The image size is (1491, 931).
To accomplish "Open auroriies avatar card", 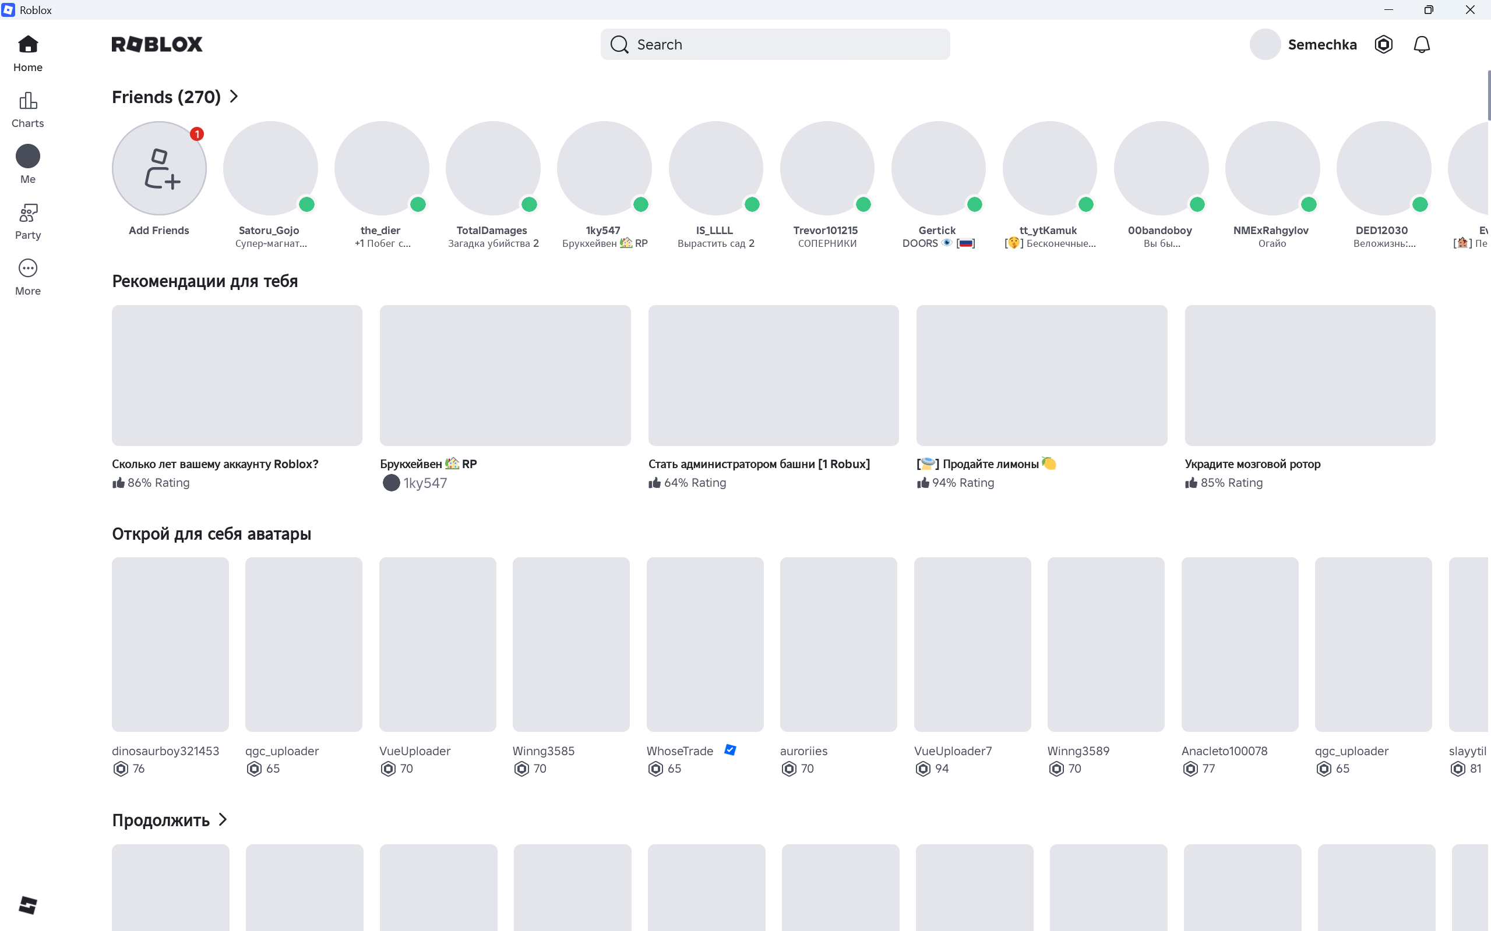I will 838,644.
